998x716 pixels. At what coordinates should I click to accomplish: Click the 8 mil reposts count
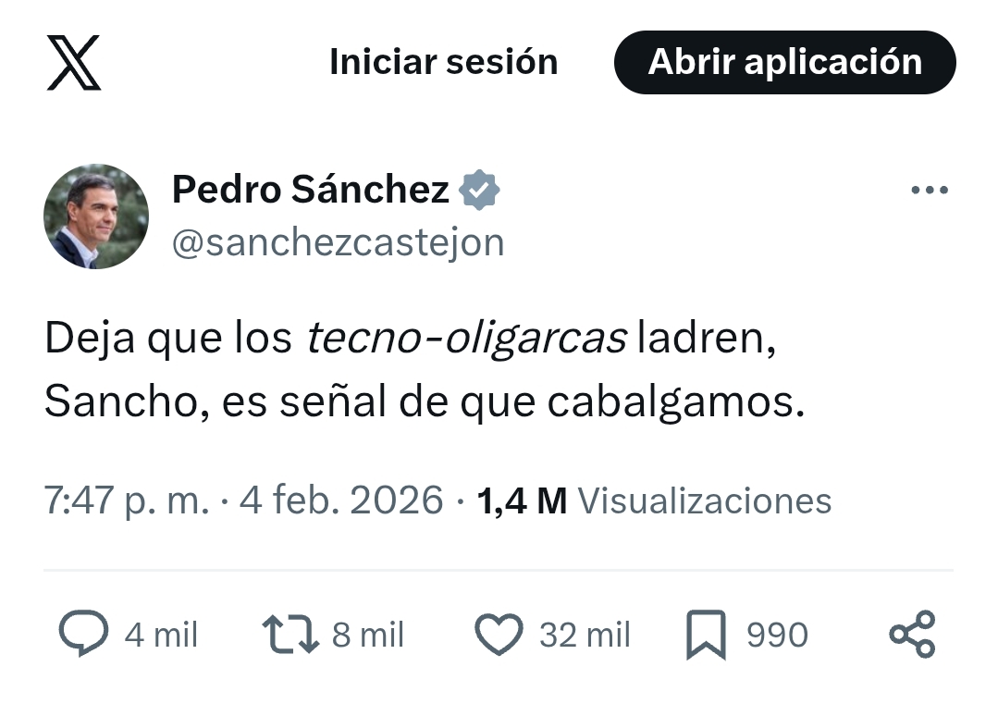(x=367, y=635)
